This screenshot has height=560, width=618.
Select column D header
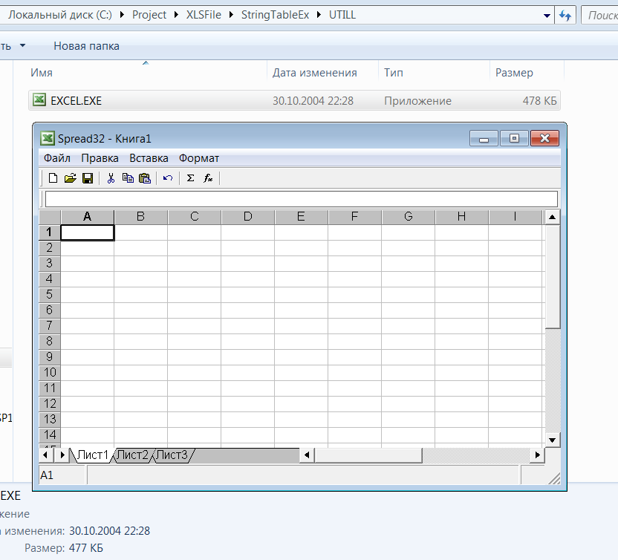(248, 217)
